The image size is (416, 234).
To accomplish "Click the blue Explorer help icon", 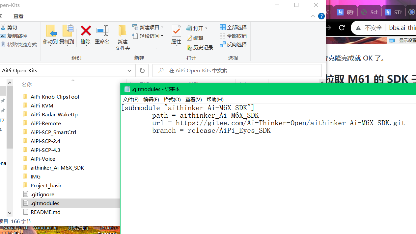I will (321, 16).
